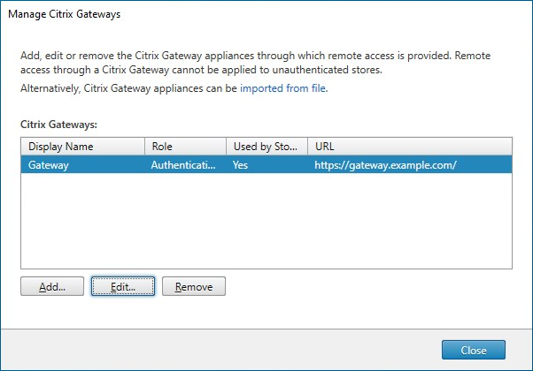The height and width of the screenshot is (371, 533).
Task: Click empty area of the gateways list
Action: coord(266,221)
